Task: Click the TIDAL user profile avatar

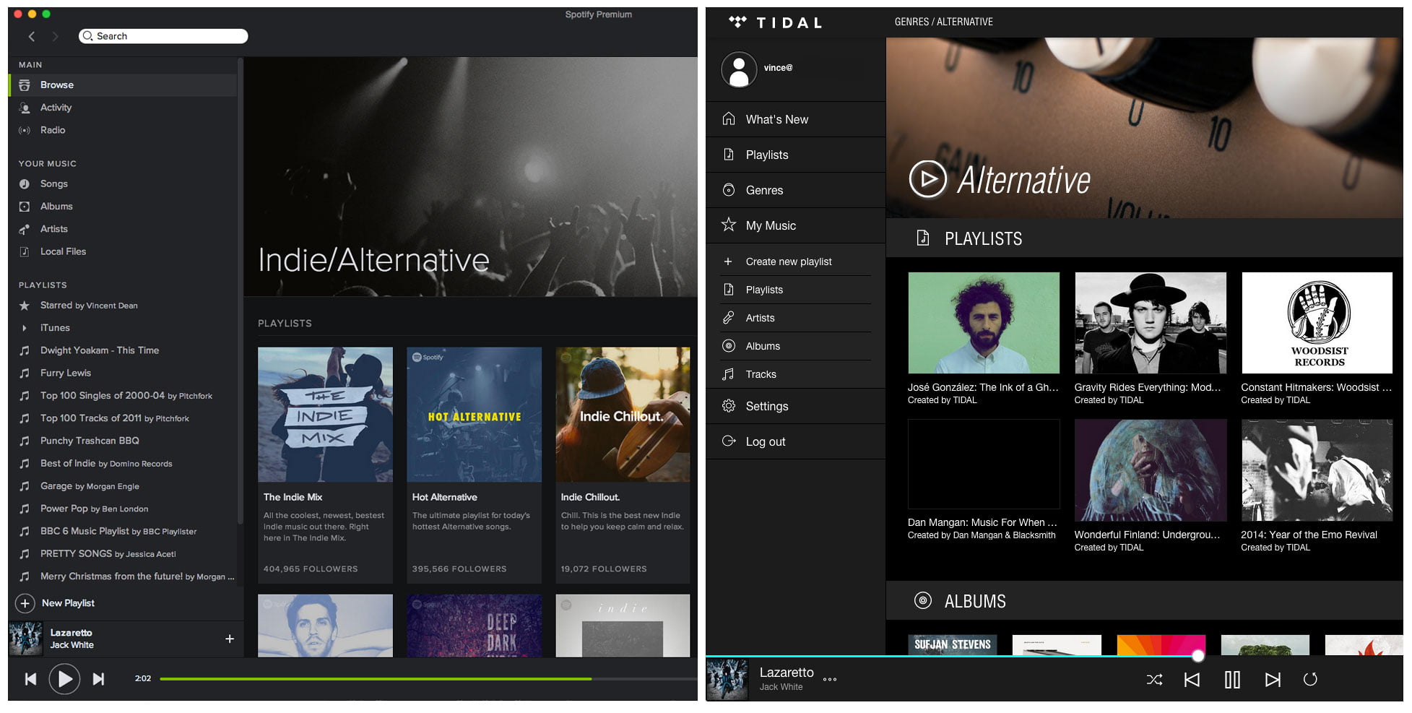Action: coord(739,69)
